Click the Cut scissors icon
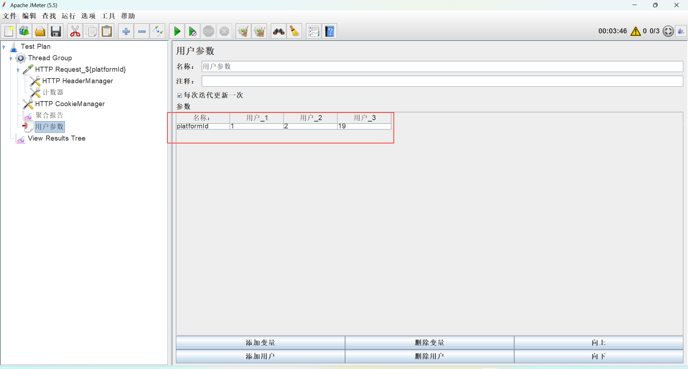Image resolution: width=688 pixels, height=369 pixels. (75, 31)
